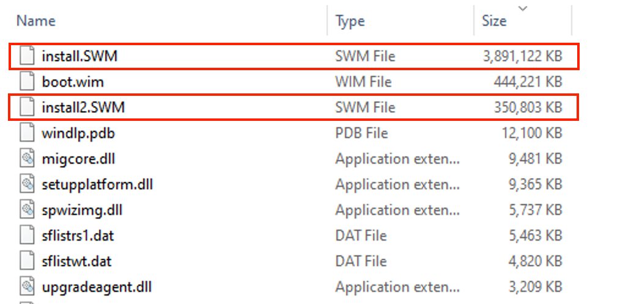Click the spwizimg.dll gear icon
620x304 pixels.
click(x=26, y=210)
